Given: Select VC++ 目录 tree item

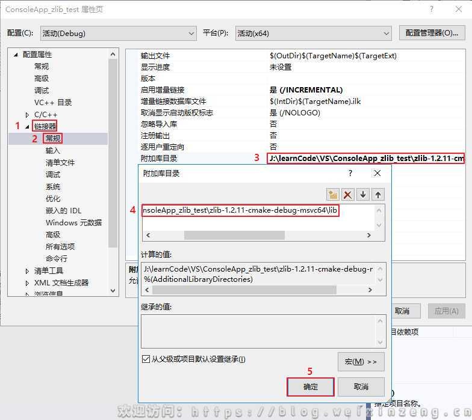Looking at the screenshot, I should 53,102.
